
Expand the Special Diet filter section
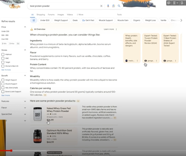coord(25,114)
